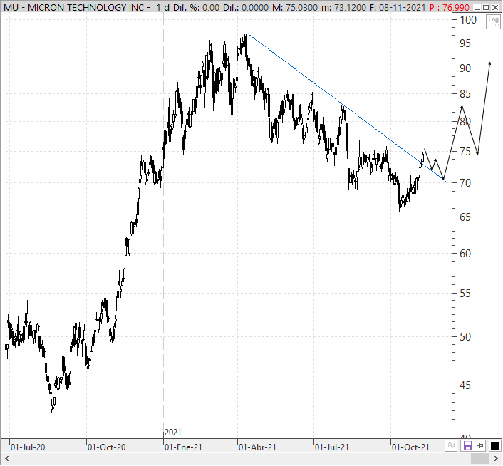Click the scroll left arrow

(x=7, y=459)
